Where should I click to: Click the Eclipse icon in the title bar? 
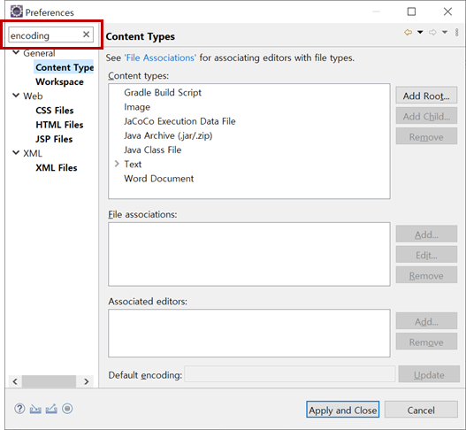[17, 12]
